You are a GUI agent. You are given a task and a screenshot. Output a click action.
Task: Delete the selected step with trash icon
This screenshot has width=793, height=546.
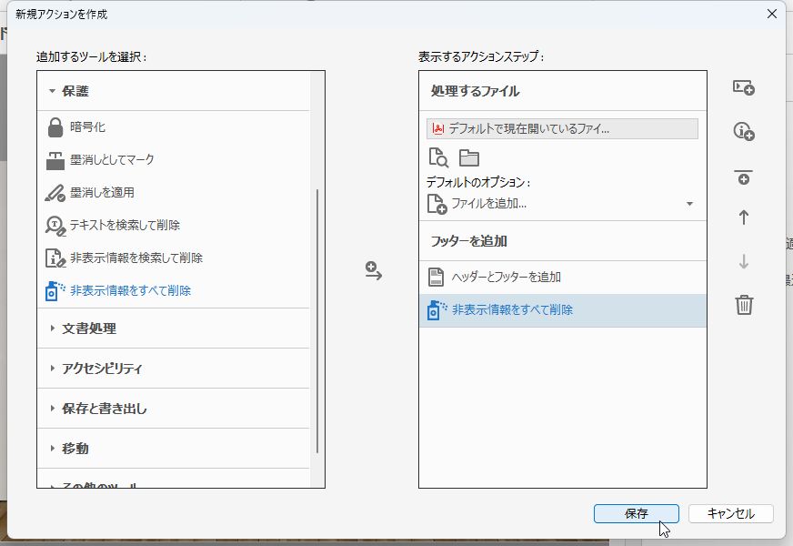pos(744,308)
